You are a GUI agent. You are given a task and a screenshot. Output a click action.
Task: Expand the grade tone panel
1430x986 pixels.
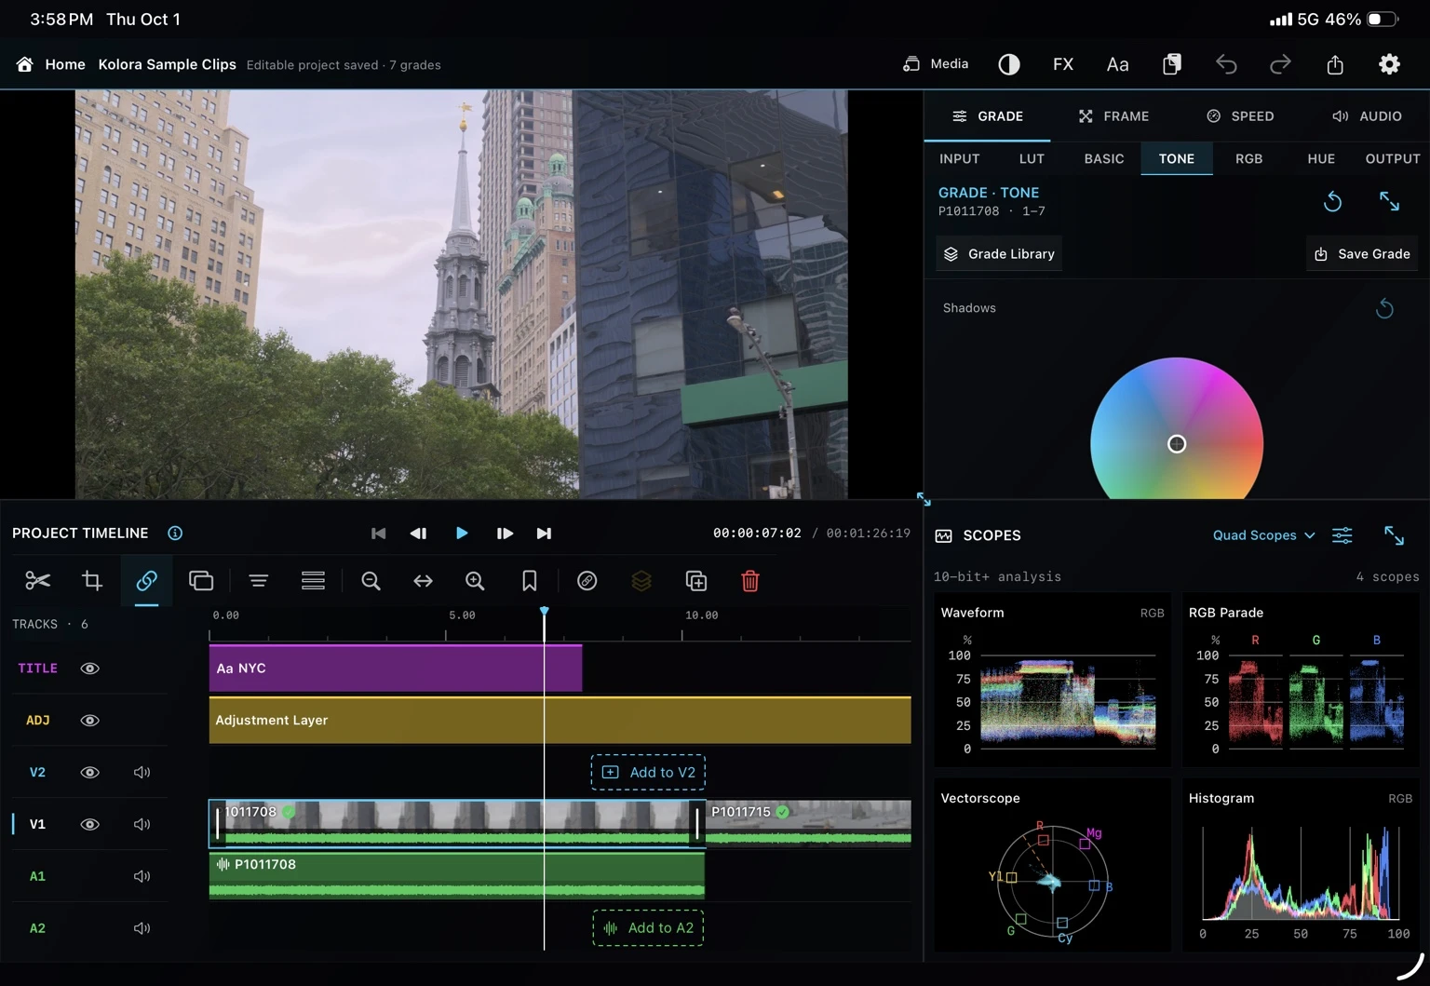[x=1389, y=201]
